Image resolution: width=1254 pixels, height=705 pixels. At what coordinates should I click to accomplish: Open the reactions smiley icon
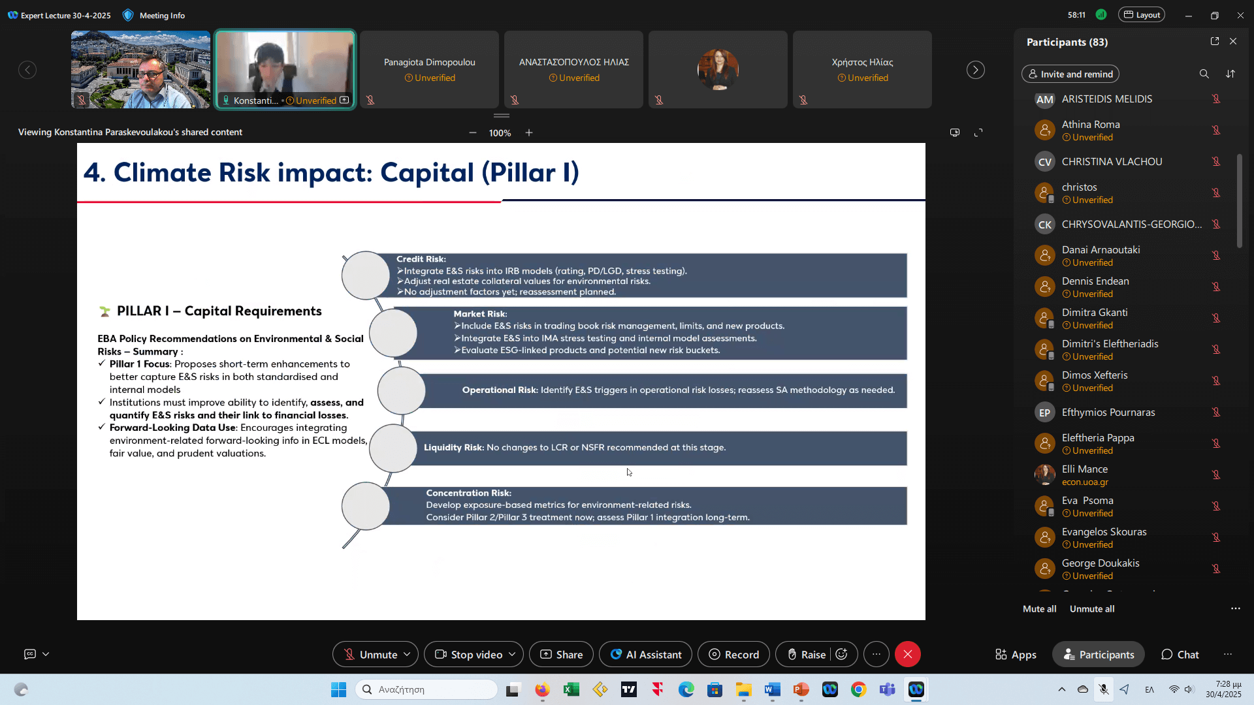coord(842,654)
